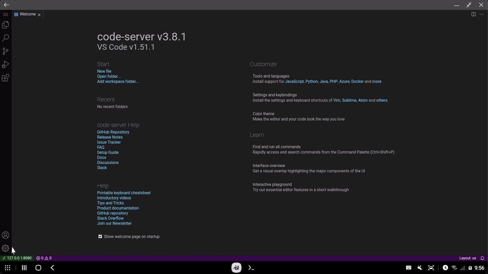Open the Explorer view icon
The width and height of the screenshot is (488, 274).
click(5, 25)
